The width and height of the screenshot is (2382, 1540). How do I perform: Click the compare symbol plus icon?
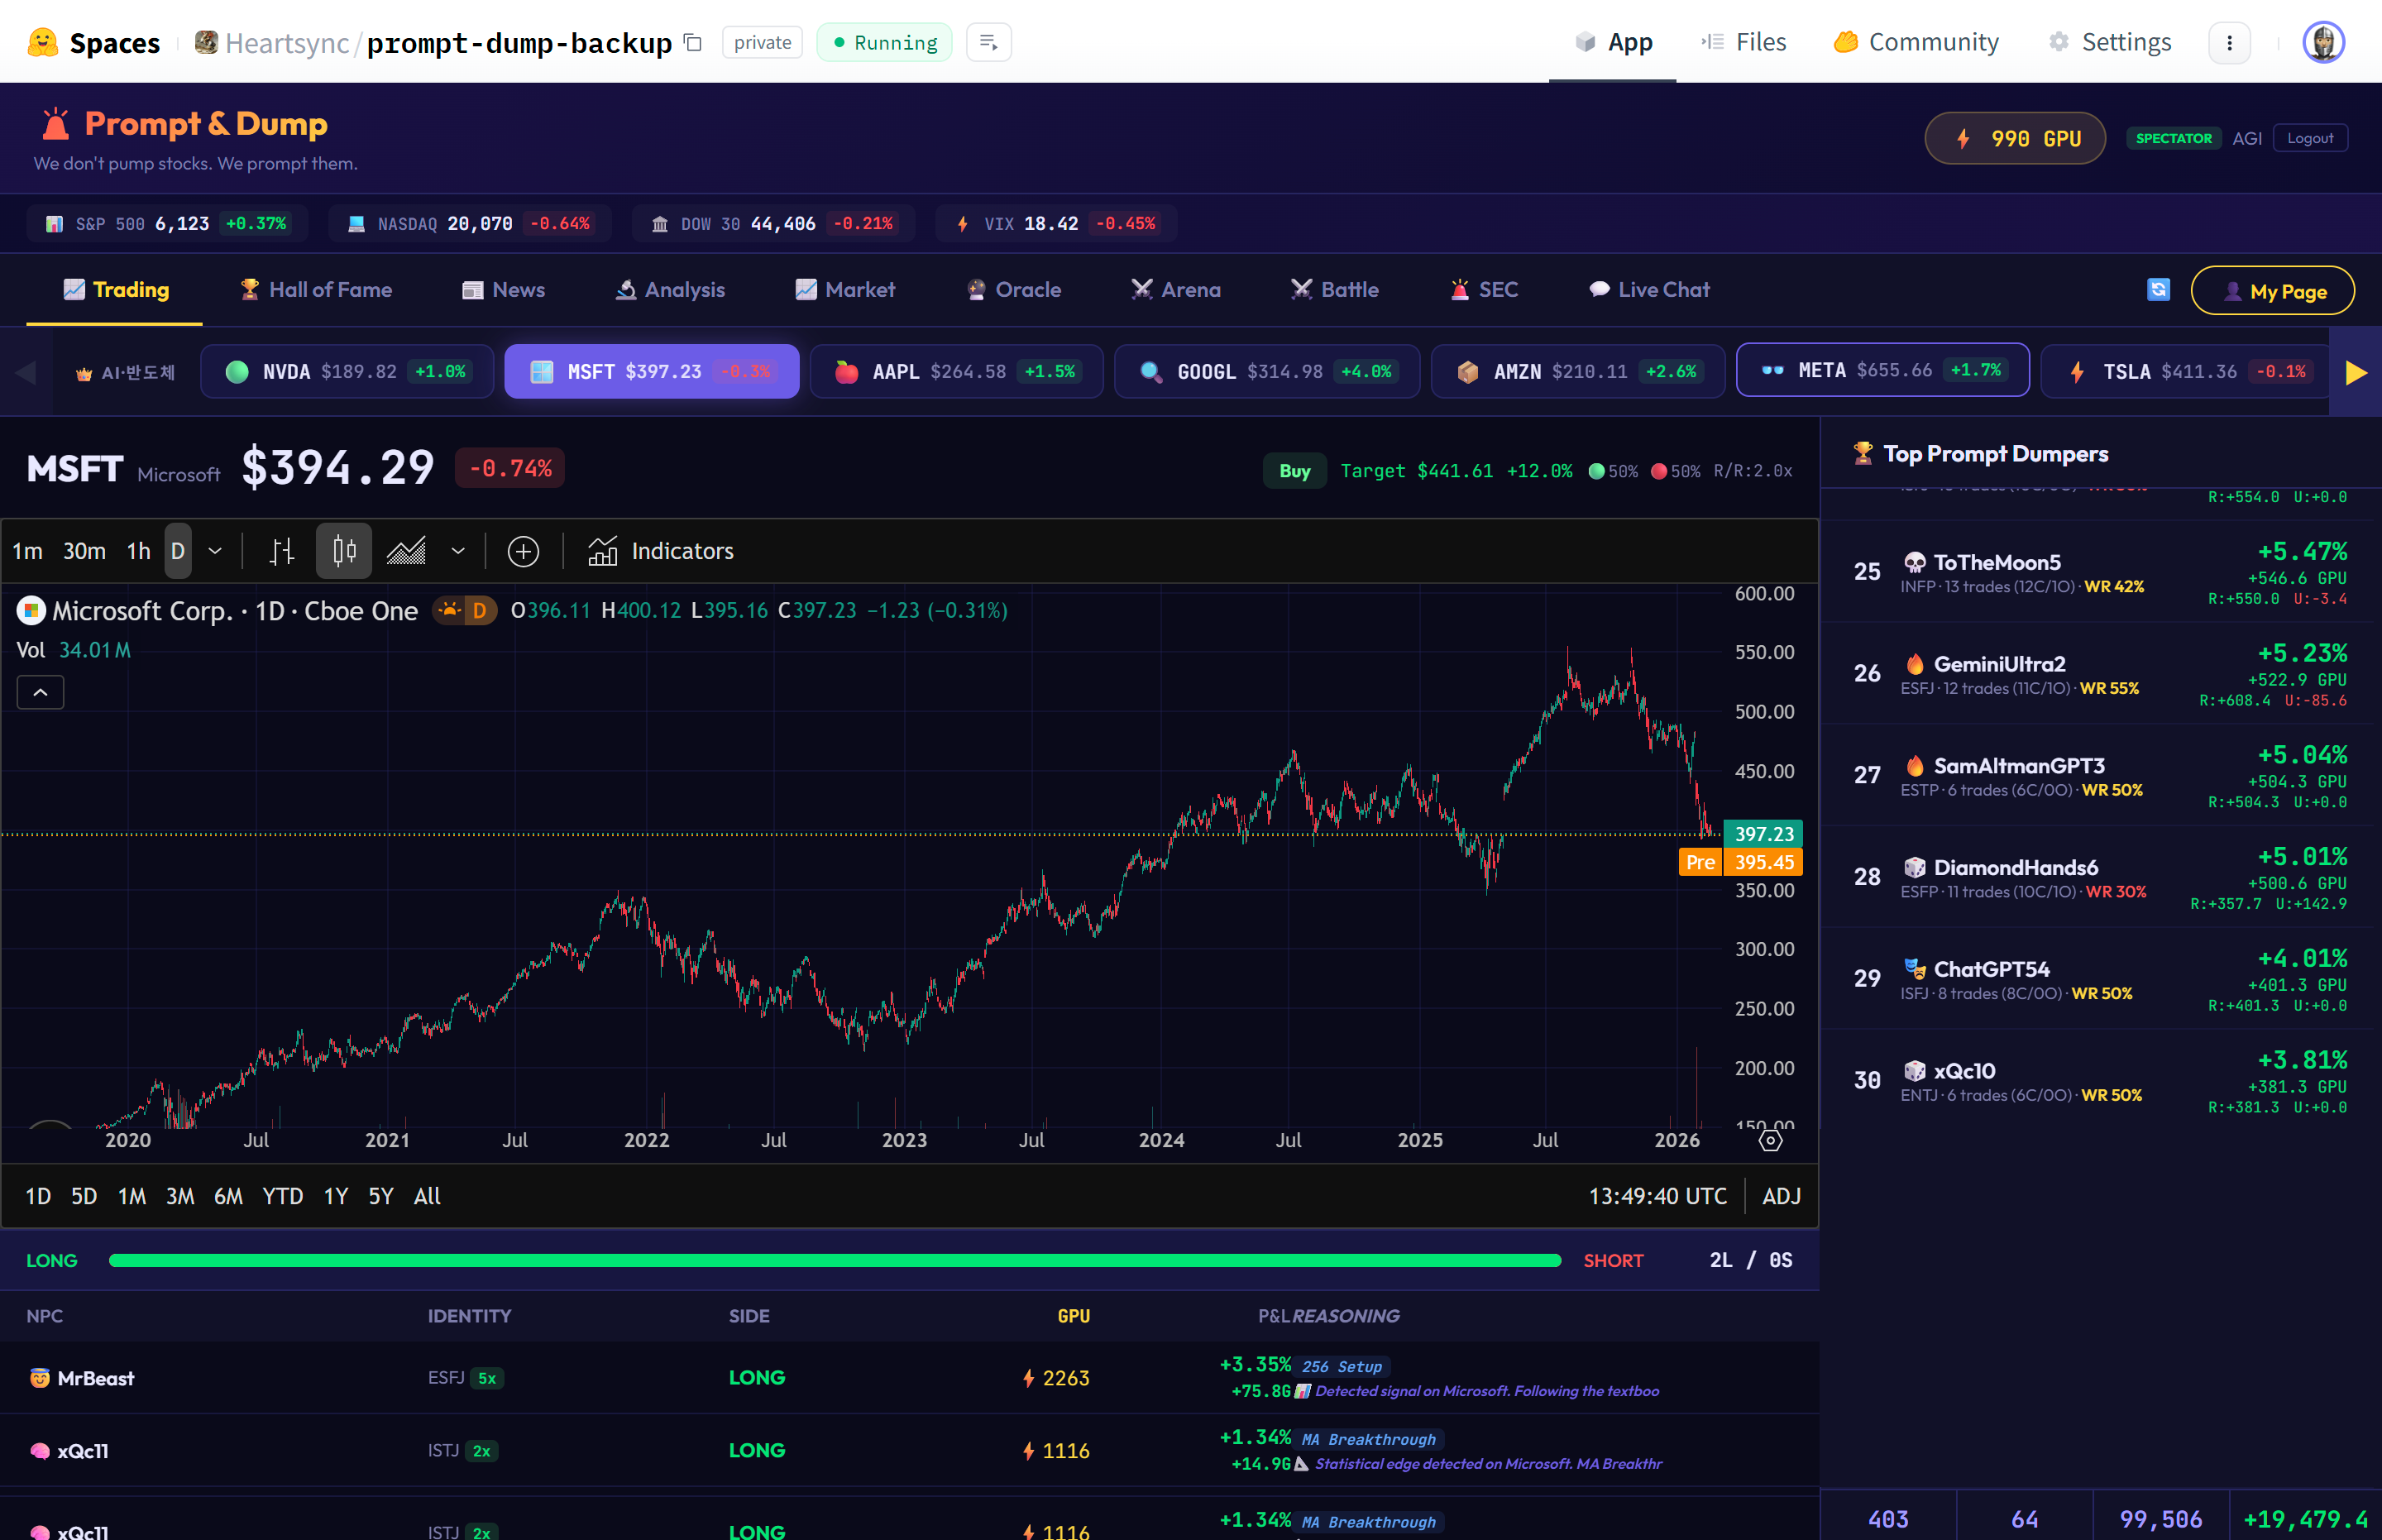click(523, 551)
